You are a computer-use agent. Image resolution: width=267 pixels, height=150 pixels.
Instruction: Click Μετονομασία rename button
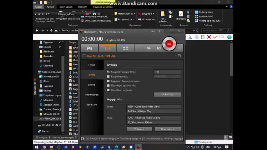click(147, 19)
